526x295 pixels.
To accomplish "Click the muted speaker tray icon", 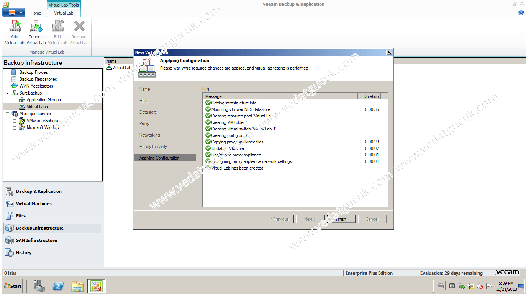I will 480,286.
